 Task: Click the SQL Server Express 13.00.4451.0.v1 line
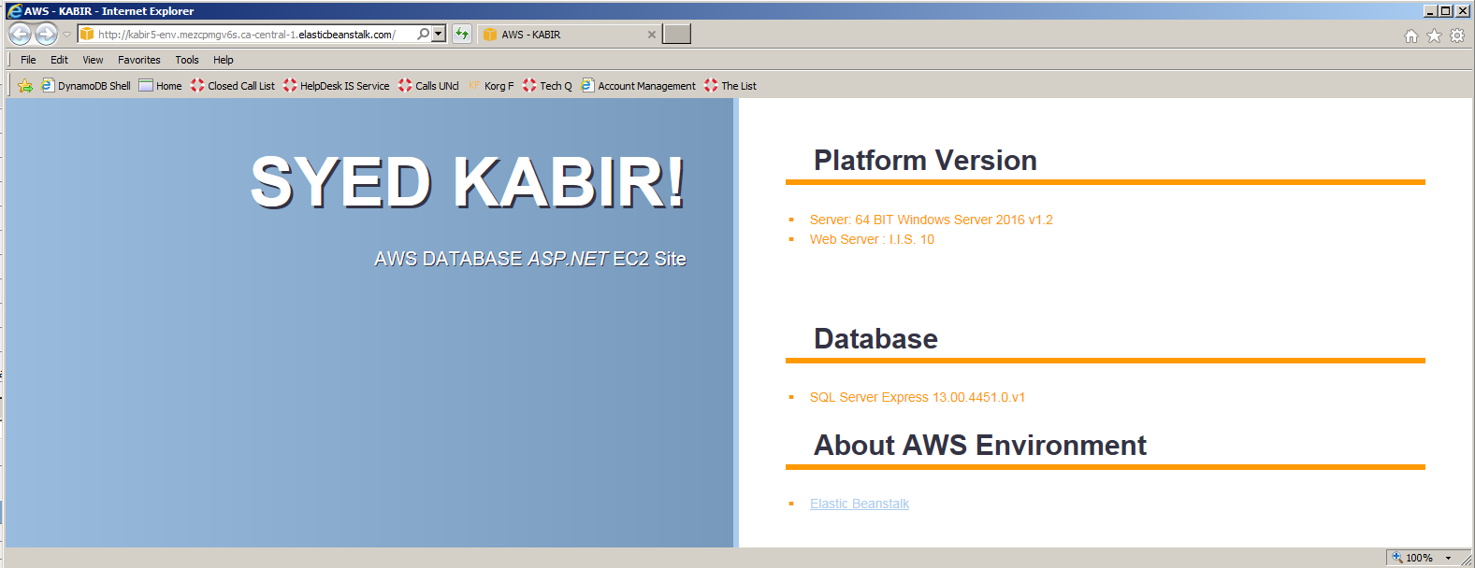918,398
